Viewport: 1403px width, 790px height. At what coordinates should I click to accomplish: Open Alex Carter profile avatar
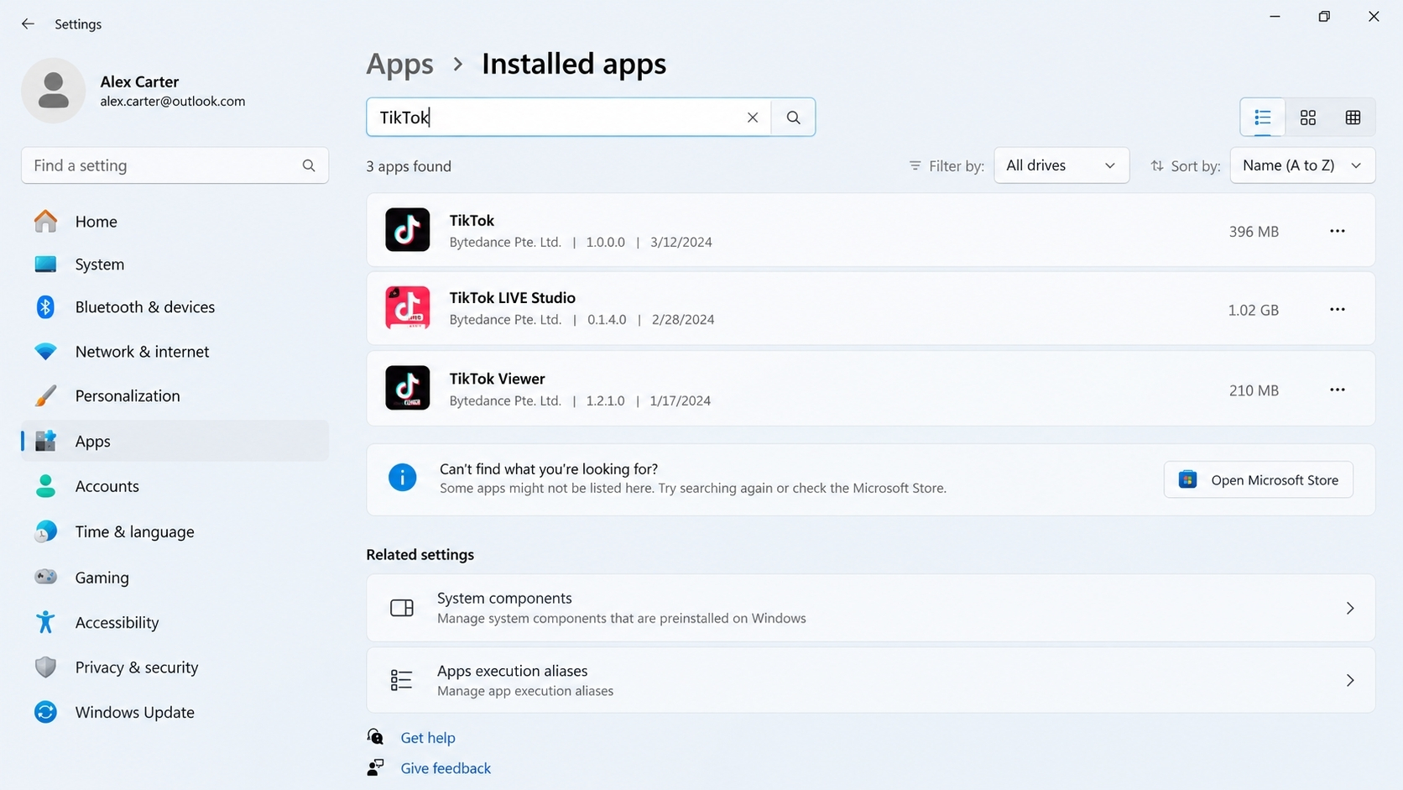(x=53, y=91)
